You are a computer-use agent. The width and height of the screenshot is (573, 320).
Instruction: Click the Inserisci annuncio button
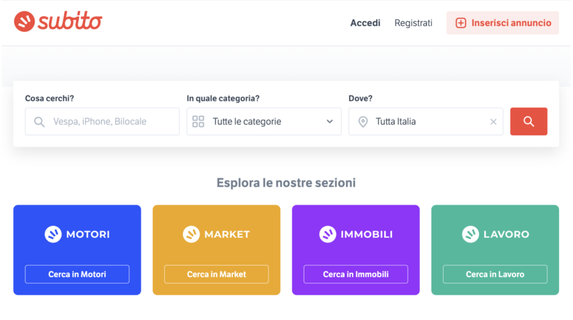click(502, 23)
